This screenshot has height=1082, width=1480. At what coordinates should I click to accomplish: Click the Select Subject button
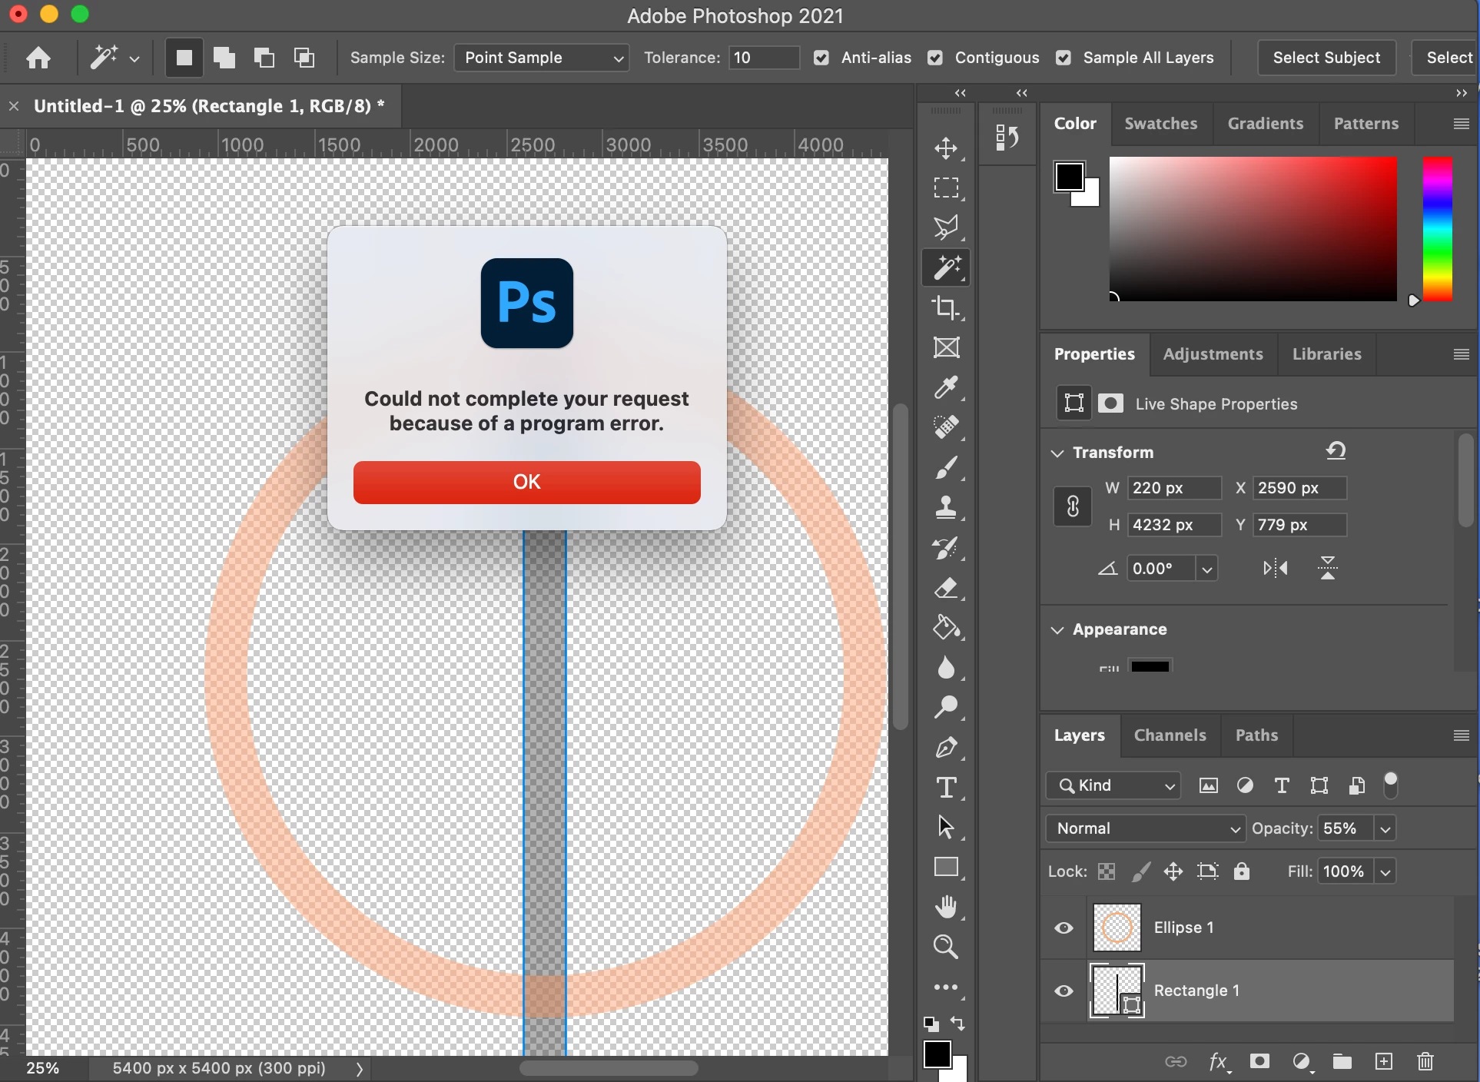tap(1326, 58)
